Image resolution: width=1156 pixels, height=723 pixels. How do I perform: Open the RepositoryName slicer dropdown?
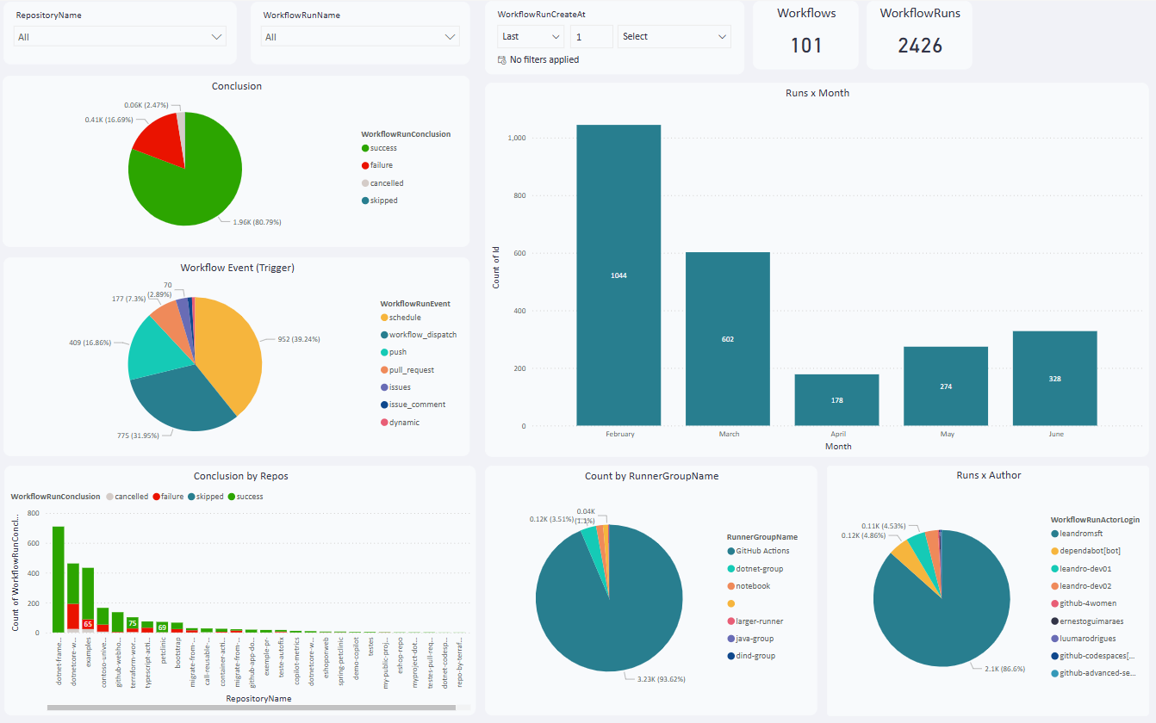point(120,37)
